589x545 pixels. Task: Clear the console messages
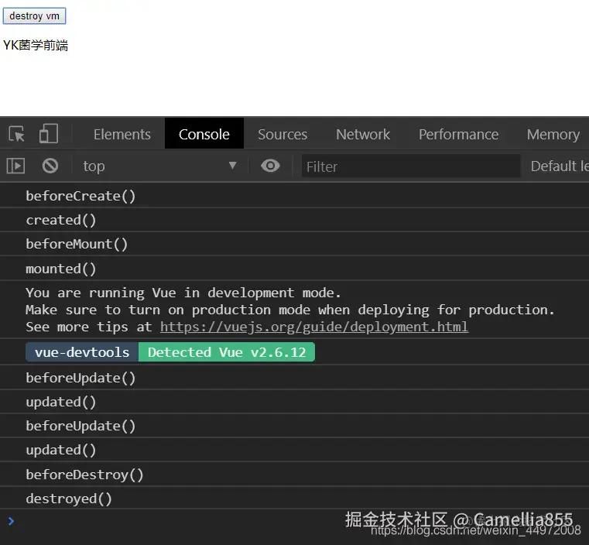pyautogui.click(x=50, y=166)
